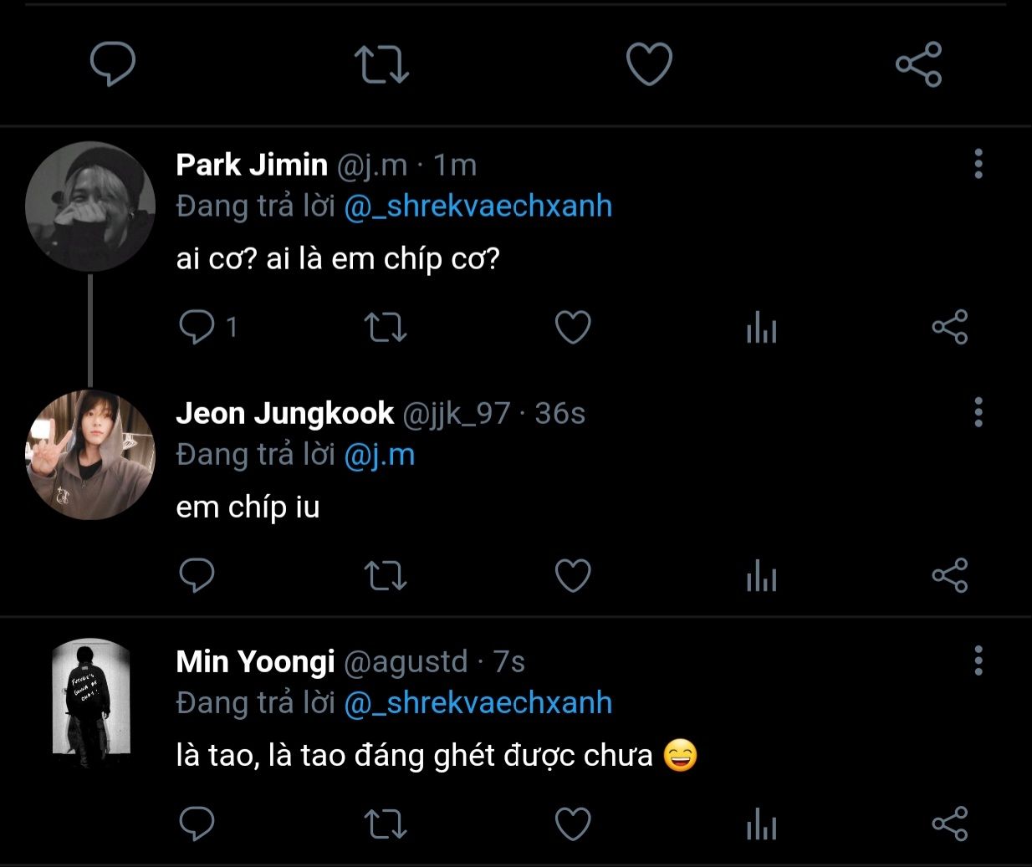Like Min Yoongi's tweet

point(573,824)
